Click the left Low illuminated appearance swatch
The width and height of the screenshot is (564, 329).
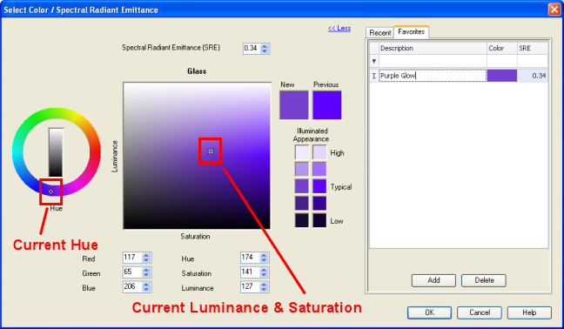(x=302, y=220)
